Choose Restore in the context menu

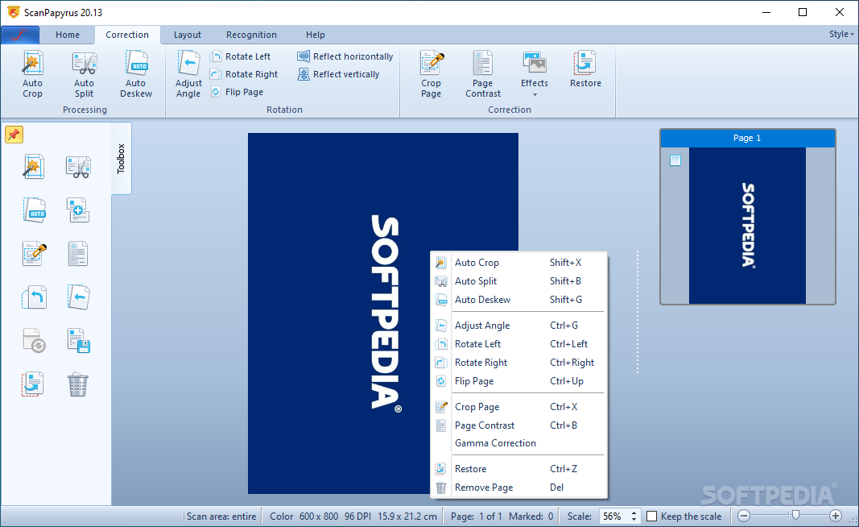[x=518, y=469]
